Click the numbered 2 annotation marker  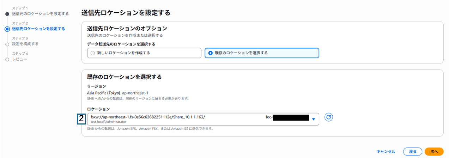[x=81, y=119]
